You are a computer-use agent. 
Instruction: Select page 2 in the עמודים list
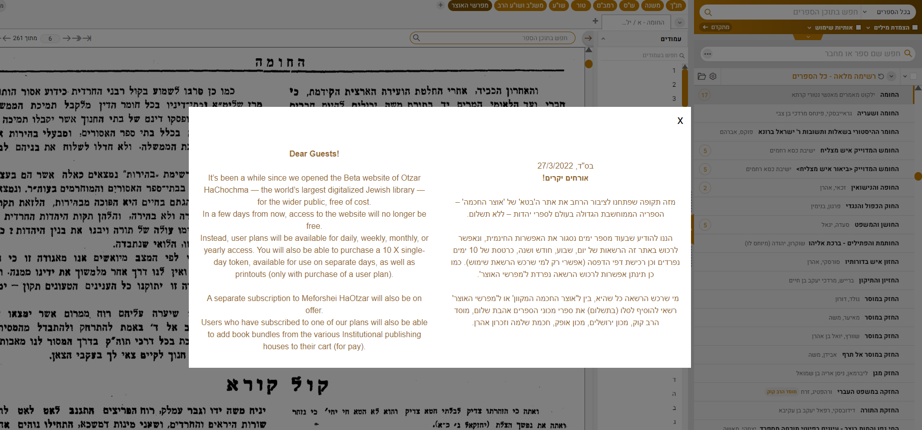click(x=674, y=85)
